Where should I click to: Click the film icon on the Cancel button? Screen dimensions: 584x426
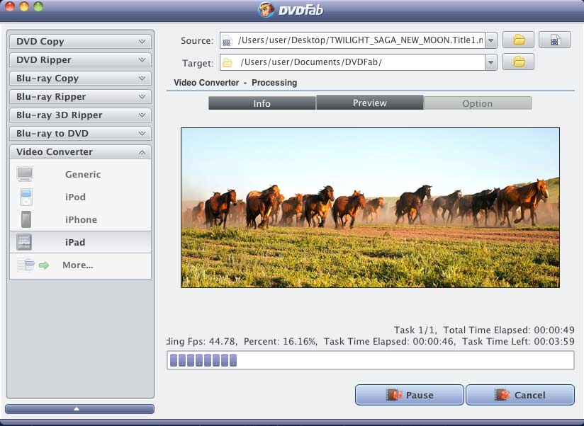point(502,395)
